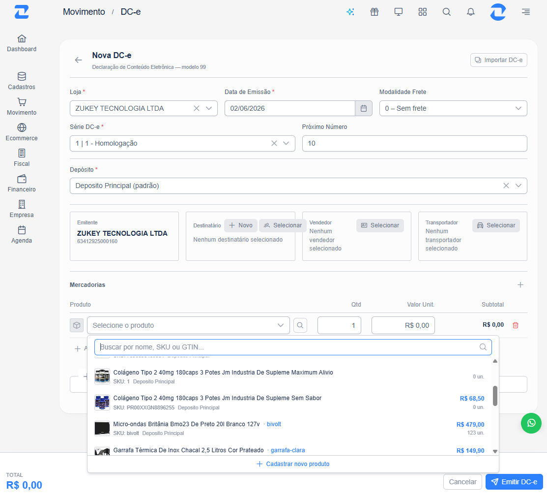
Task: Click Importar DC-e button
Action: point(498,60)
